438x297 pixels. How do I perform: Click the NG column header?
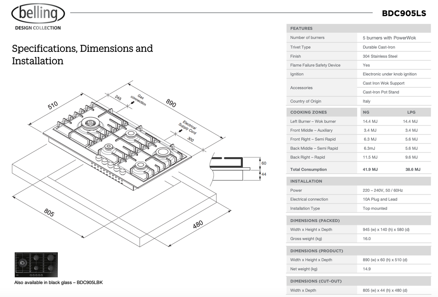click(x=366, y=112)
